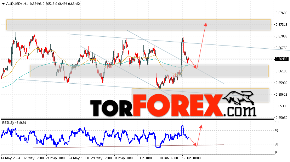The width and height of the screenshot is (290, 162).
Task: Click the 10 Jun 02:00 time label
Action: pyautogui.click(x=169, y=158)
